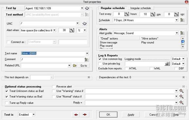Exclude test from DBF reports
Image resolution: width=189 pixels, height=120 pixels.
pos(176,69)
